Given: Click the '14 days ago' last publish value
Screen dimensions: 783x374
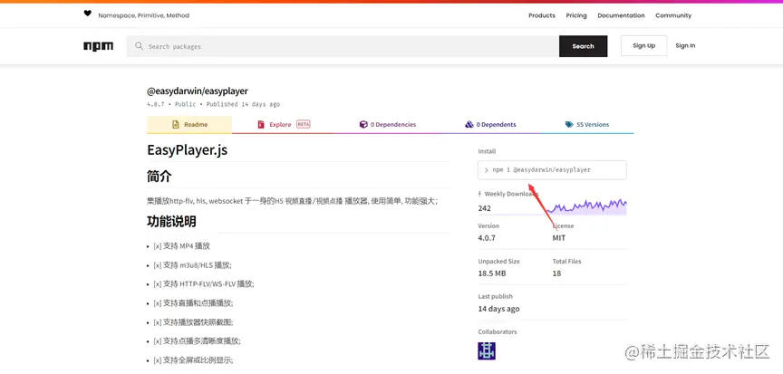Looking at the screenshot, I should [498, 309].
